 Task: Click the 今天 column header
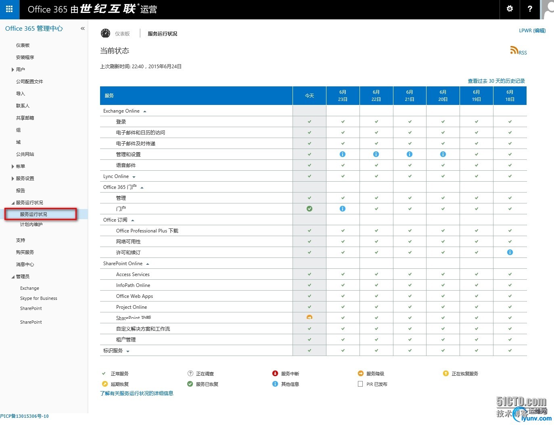pyautogui.click(x=309, y=96)
